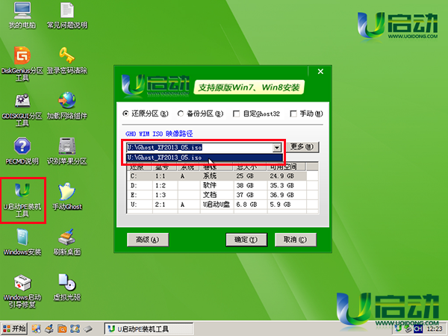Click the brush-and-disk quick-launch icon in the taskbar
Screen dimensions: 448x336
pyautogui.click(x=49, y=329)
